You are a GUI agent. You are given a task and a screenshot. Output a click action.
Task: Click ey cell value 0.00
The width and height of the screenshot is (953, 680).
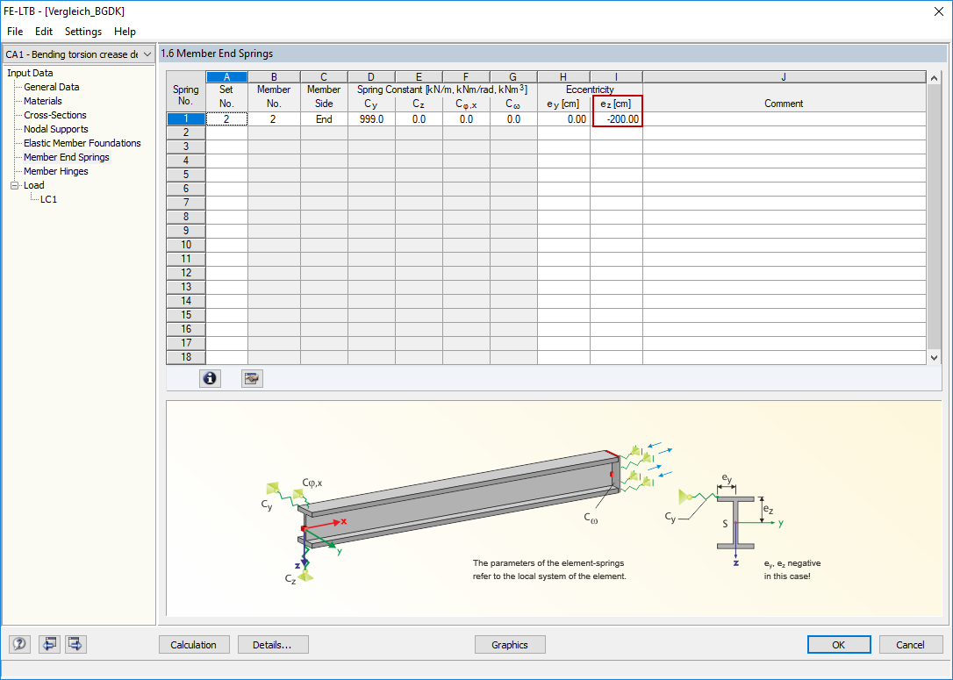(x=563, y=119)
